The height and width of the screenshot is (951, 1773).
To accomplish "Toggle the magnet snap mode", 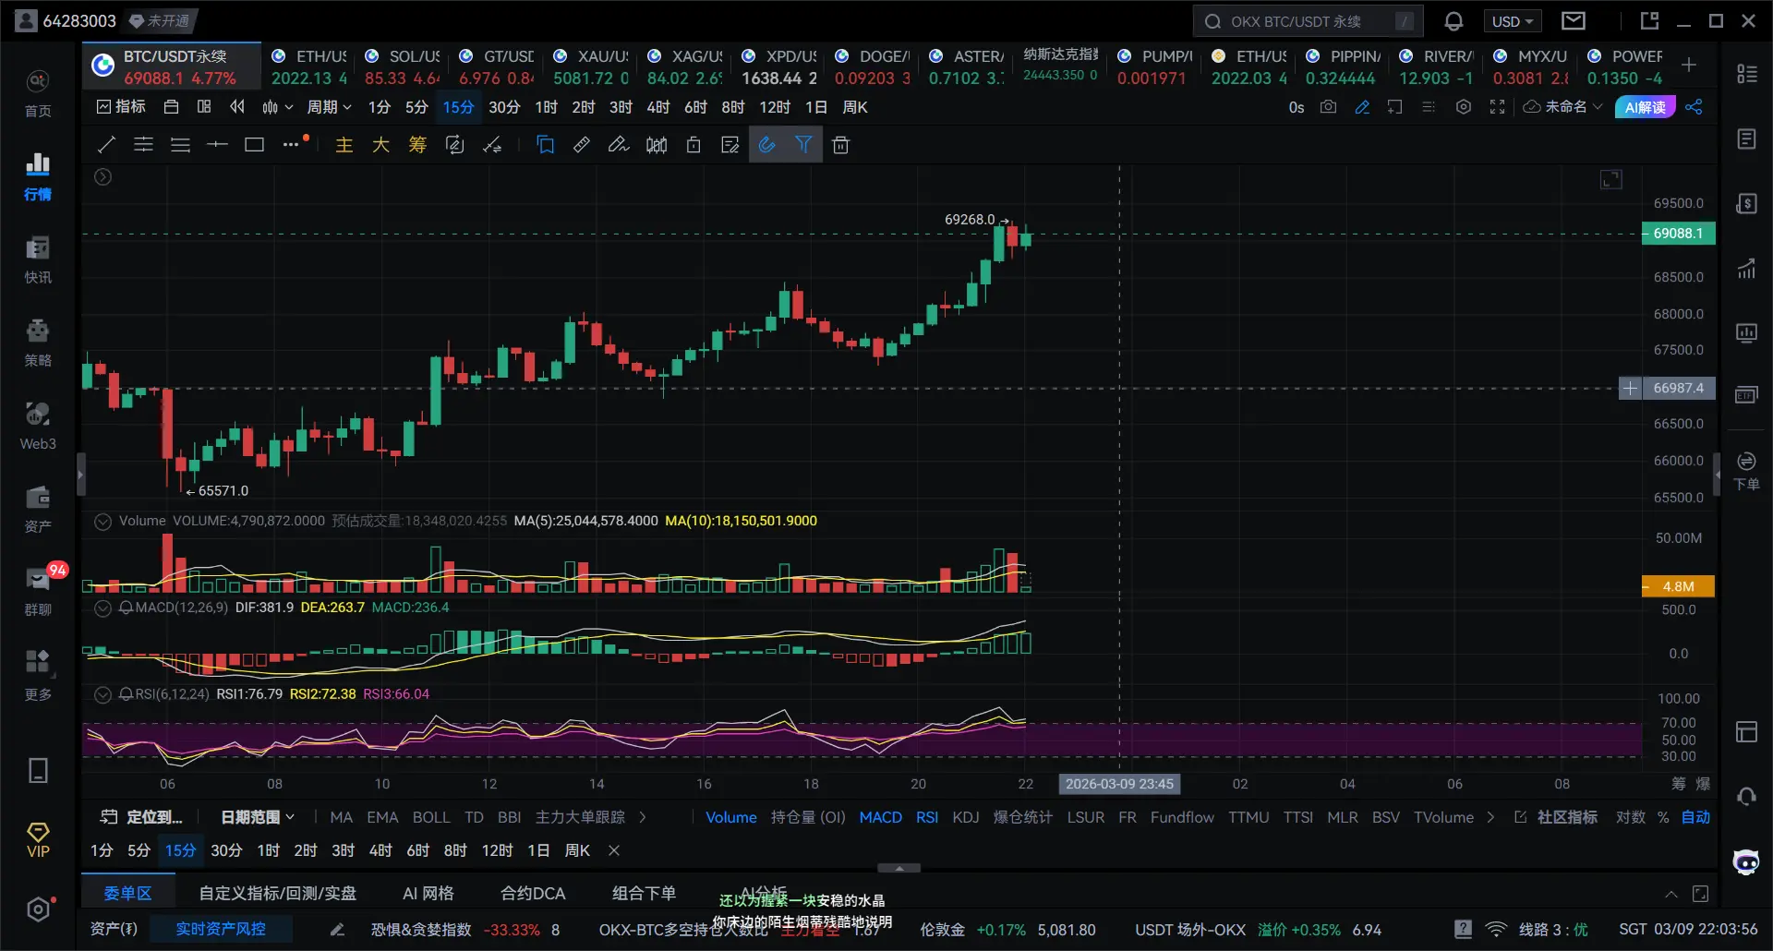I will pyautogui.click(x=766, y=145).
